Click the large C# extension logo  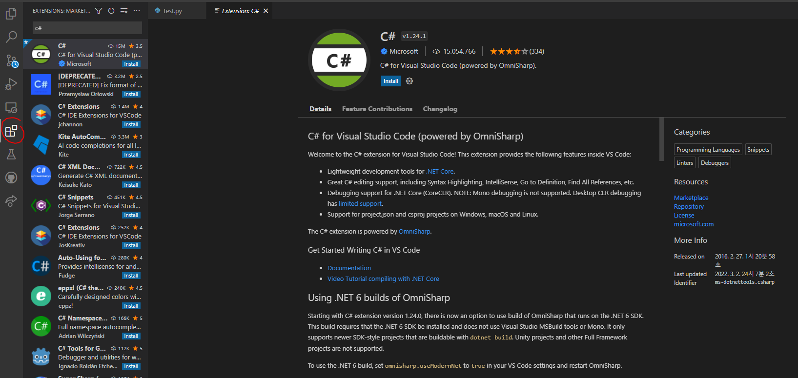(x=339, y=60)
